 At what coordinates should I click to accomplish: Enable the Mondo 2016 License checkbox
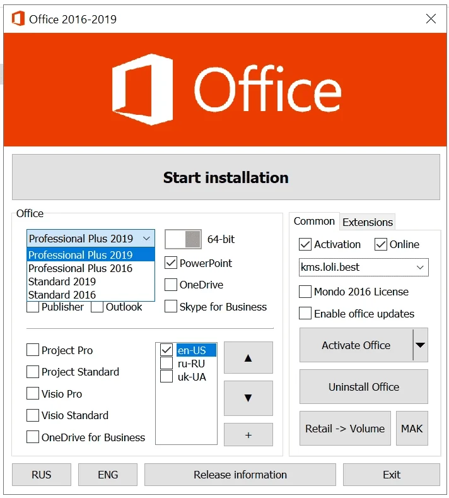click(305, 291)
